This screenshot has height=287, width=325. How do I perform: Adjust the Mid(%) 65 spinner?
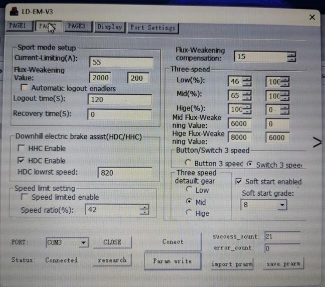(247, 95)
